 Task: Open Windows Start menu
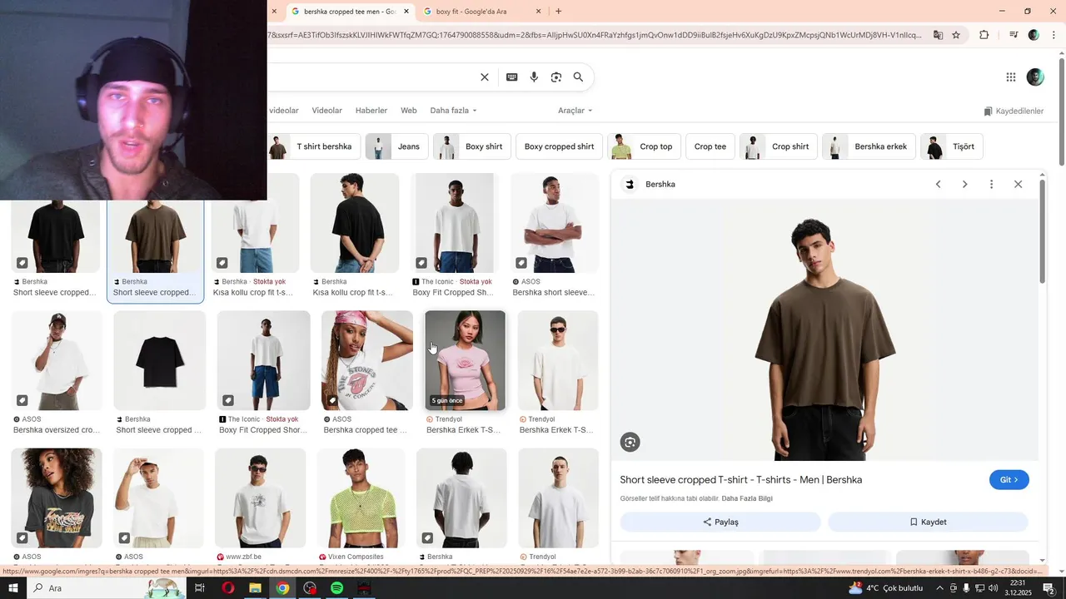tap(13, 588)
